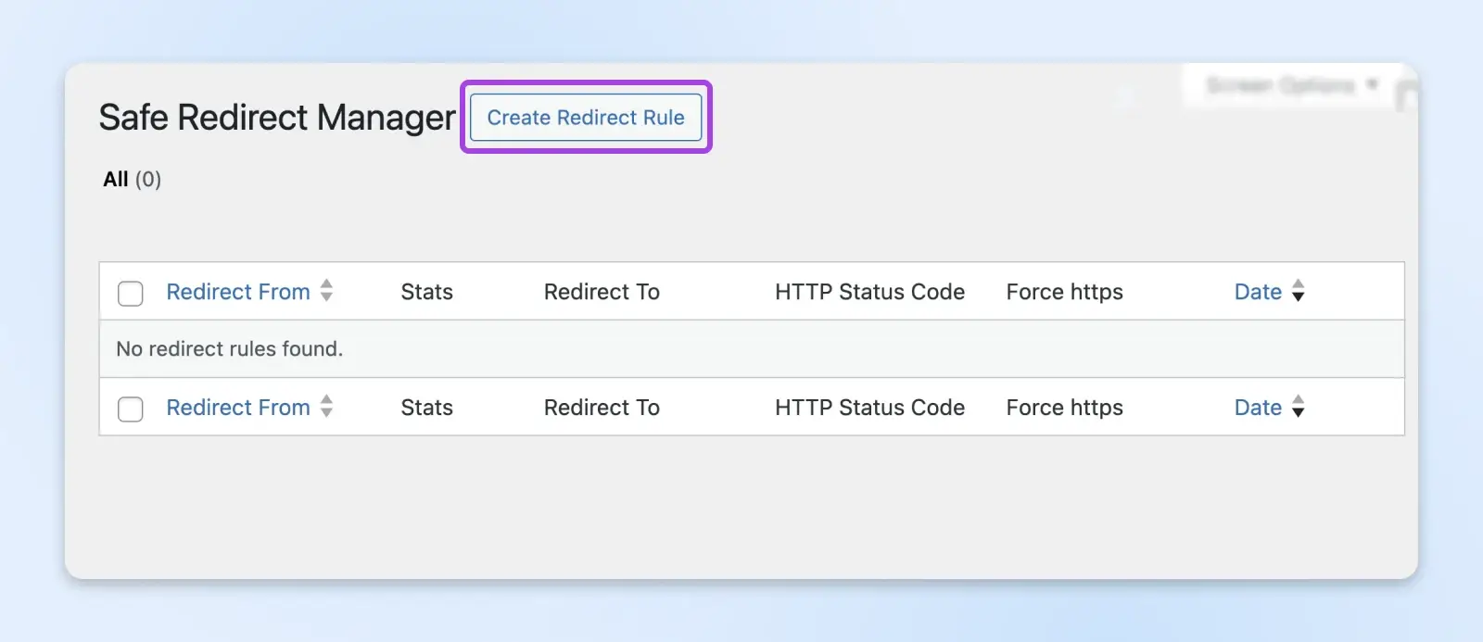Select the "All (0)" filter link
The image size is (1483, 642).
(132, 180)
